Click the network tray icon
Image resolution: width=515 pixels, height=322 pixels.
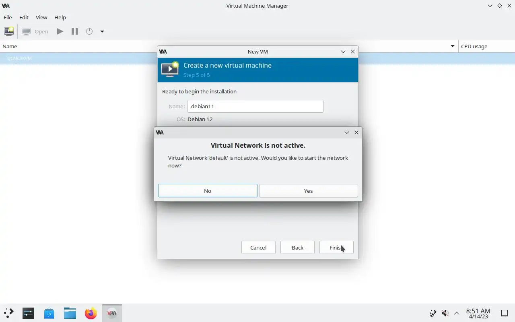pyautogui.click(x=433, y=313)
